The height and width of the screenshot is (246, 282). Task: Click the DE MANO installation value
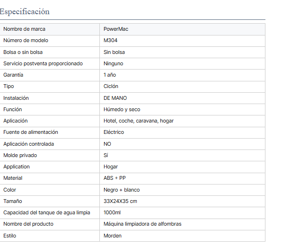(115, 98)
